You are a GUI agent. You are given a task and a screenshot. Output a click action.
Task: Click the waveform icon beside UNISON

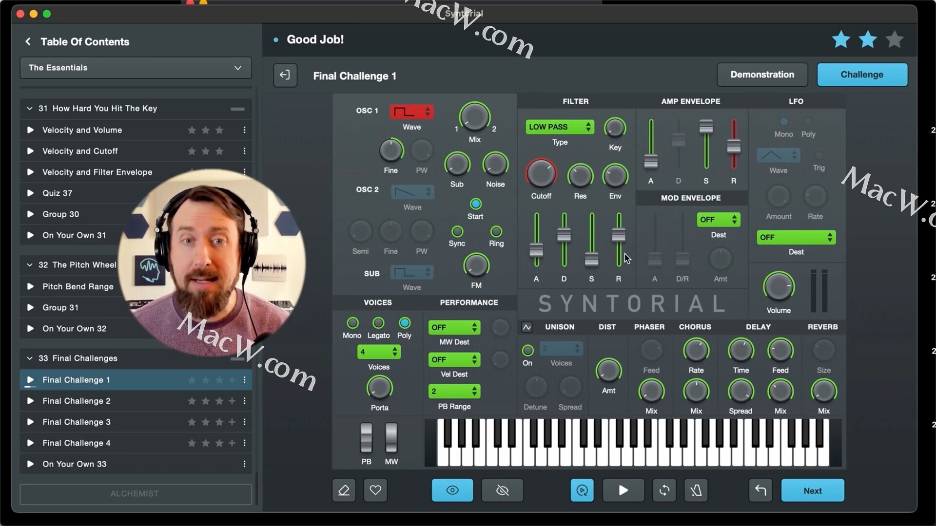click(x=527, y=327)
